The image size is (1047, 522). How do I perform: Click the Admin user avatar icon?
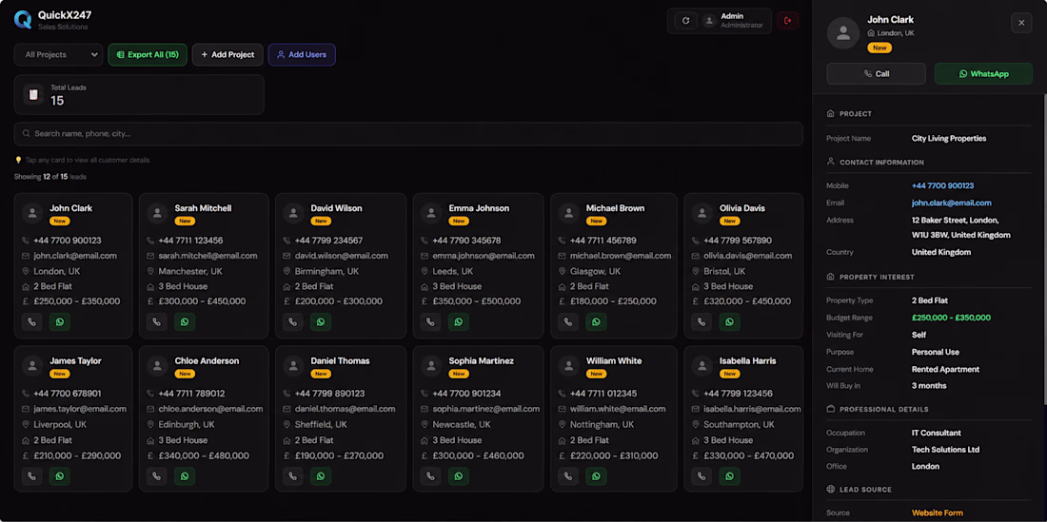709,21
